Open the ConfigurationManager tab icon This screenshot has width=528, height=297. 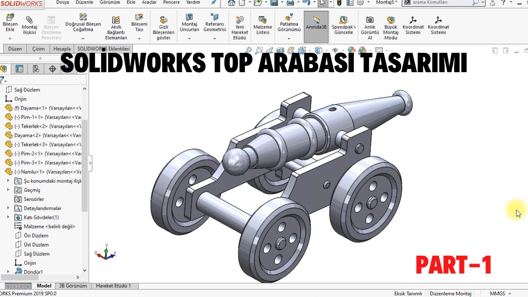tap(36, 69)
